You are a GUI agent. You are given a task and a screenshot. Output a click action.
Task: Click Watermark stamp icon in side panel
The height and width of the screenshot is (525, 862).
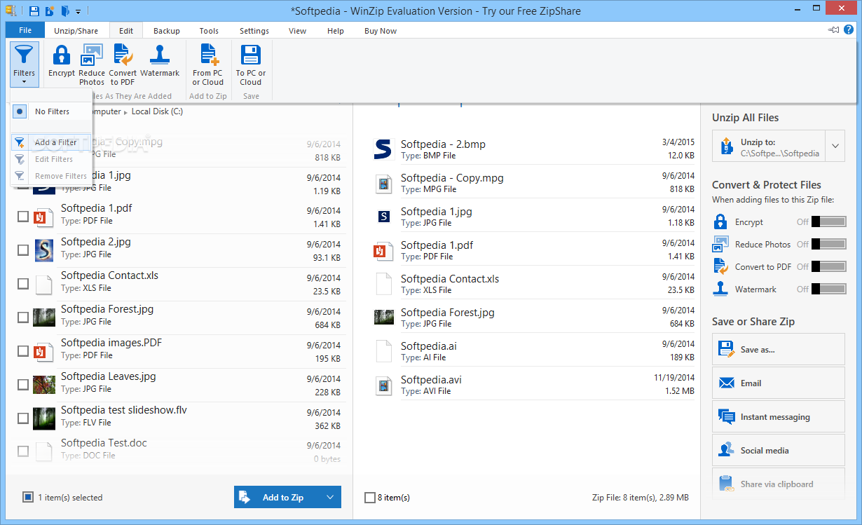point(720,289)
